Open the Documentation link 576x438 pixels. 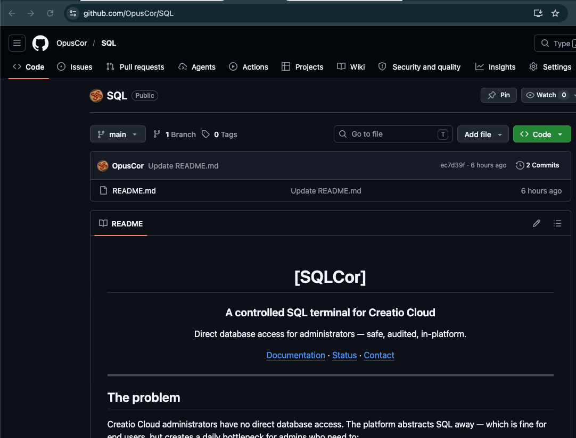click(295, 355)
